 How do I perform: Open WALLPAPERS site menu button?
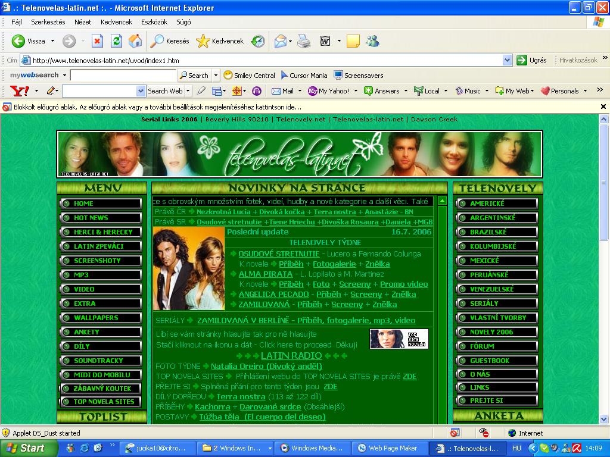[101, 318]
